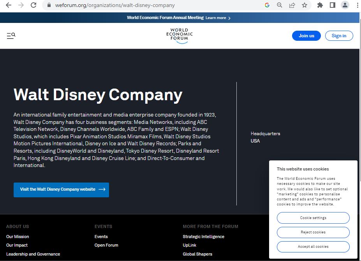Open Our Mission footer link
The image size is (361, 261).
(x=18, y=237)
